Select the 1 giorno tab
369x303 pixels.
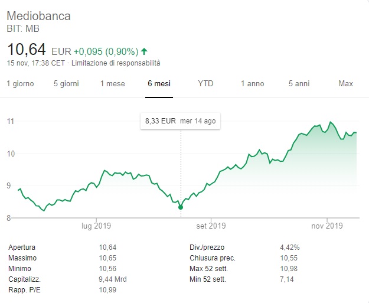[20, 84]
